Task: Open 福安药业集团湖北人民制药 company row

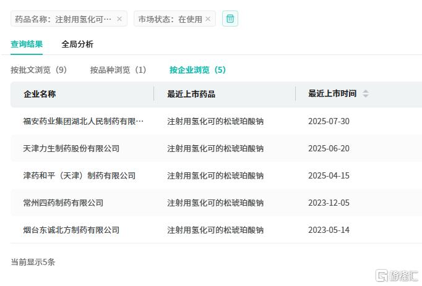Action: click(84, 121)
